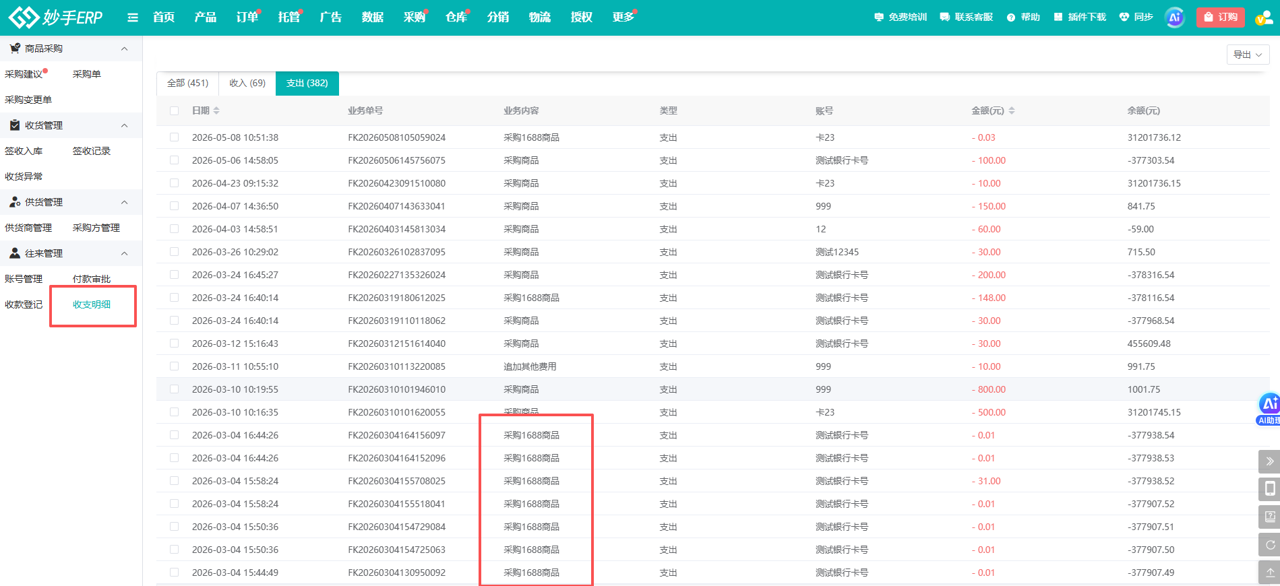Check the row dated 2026-05-08 10:51:38

[x=175, y=137]
